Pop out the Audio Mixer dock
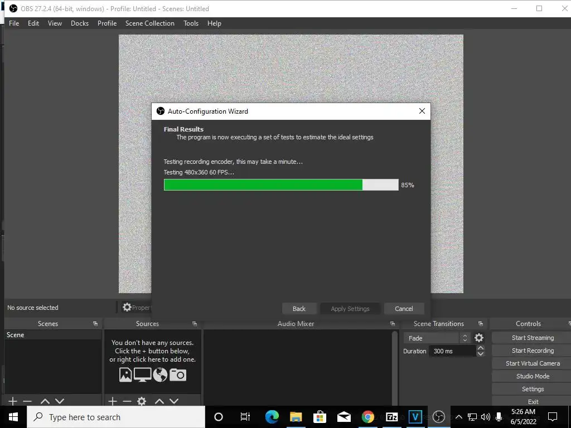This screenshot has width=571, height=428. click(392, 324)
